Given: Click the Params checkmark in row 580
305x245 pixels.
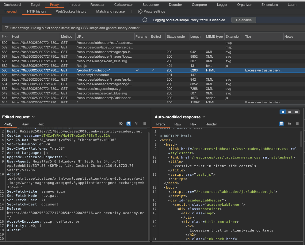Looking at the screenshot, I should (137, 70).
